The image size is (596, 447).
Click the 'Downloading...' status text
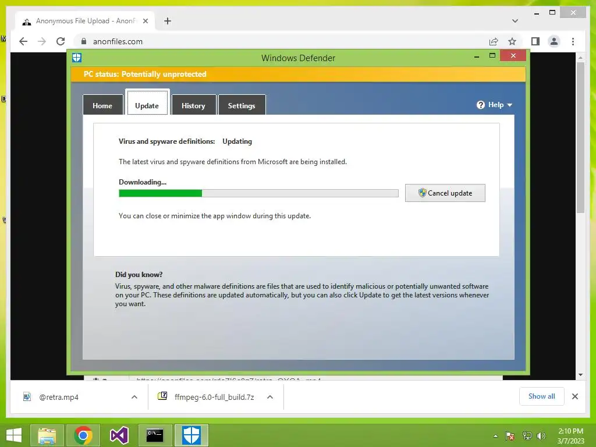coord(143,182)
